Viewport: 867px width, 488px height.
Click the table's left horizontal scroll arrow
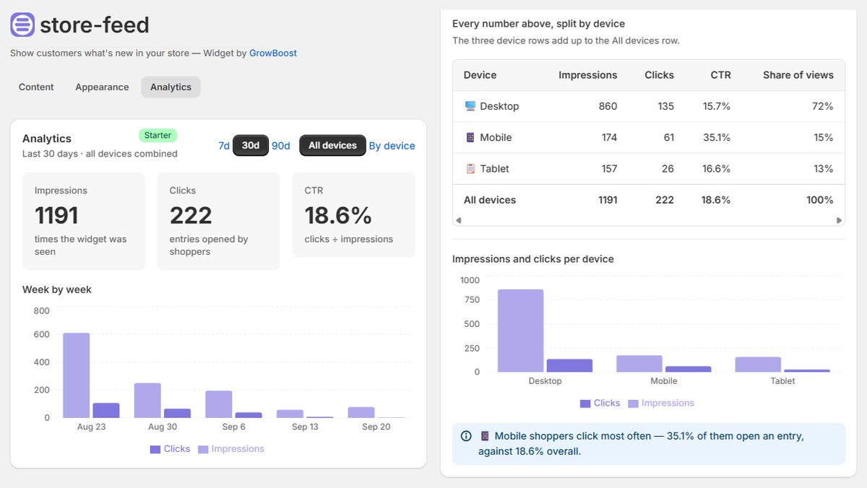coord(457,220)
